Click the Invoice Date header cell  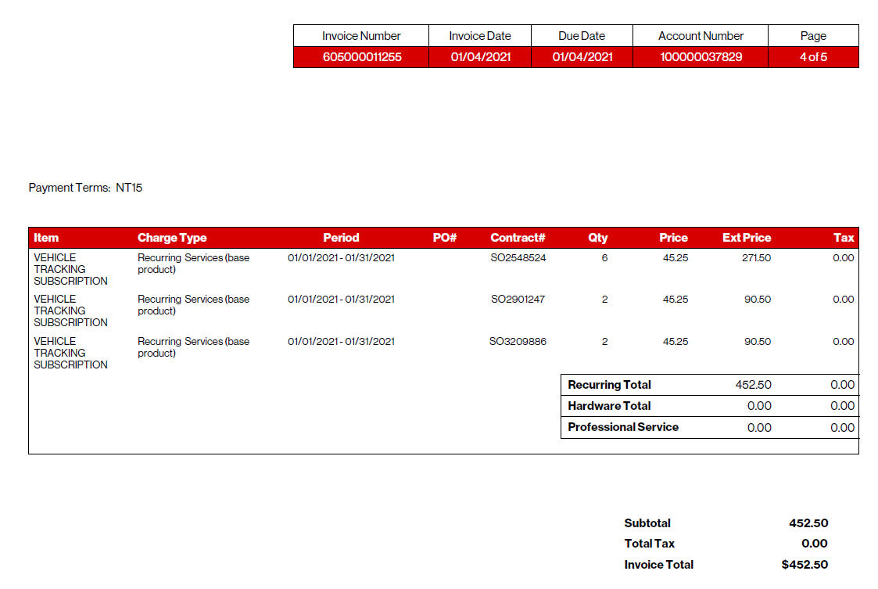point(480,36)
